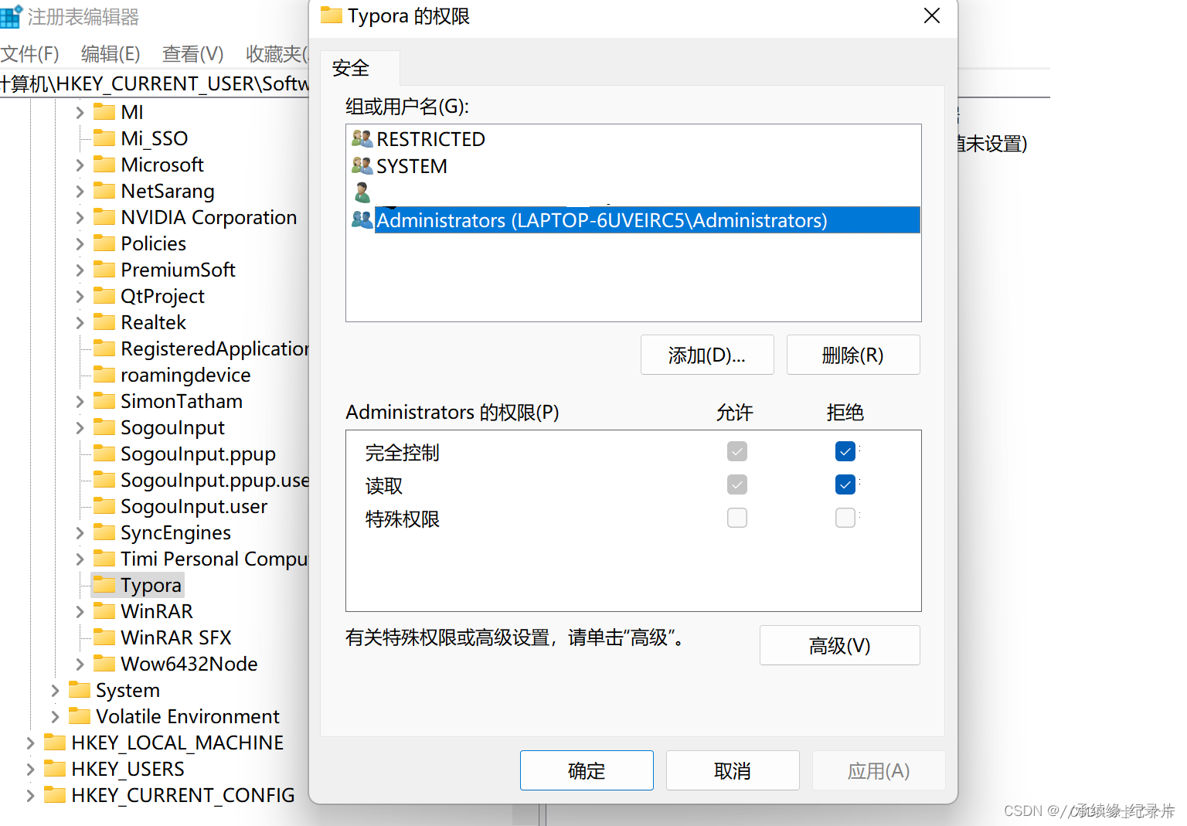Click the single user icon below SYSTEM
The height and width of the screenshot is (826, 1187).
[x=362, y=192]
